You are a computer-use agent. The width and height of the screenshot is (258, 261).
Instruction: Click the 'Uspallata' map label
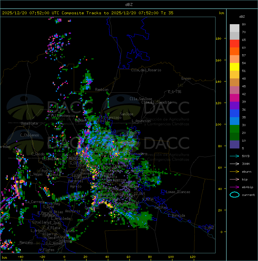tap(29, 123)
